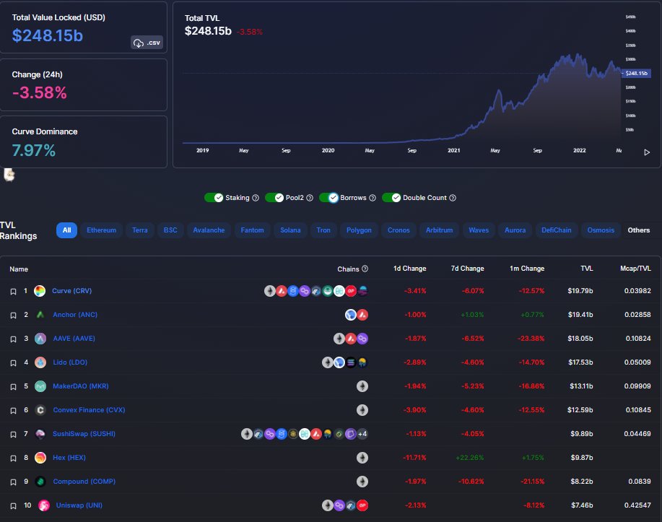Open the Curve (CRV) protocol link

71,290
